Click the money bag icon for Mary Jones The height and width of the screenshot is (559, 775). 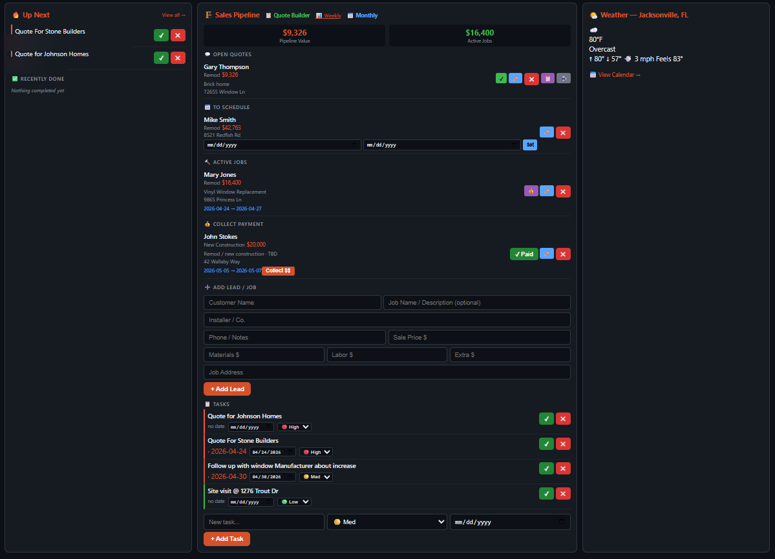click(x=531, y=191)
